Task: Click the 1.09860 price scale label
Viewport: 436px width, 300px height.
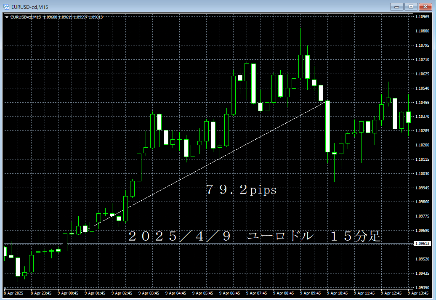Action: 422,202
